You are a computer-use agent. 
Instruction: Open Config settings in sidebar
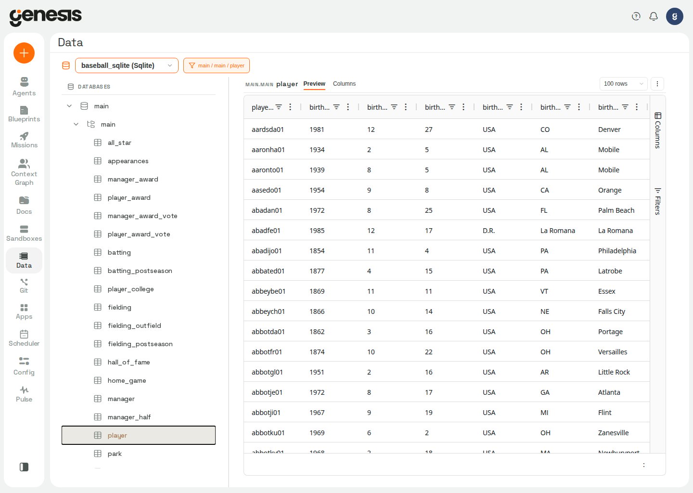[24, 366]
